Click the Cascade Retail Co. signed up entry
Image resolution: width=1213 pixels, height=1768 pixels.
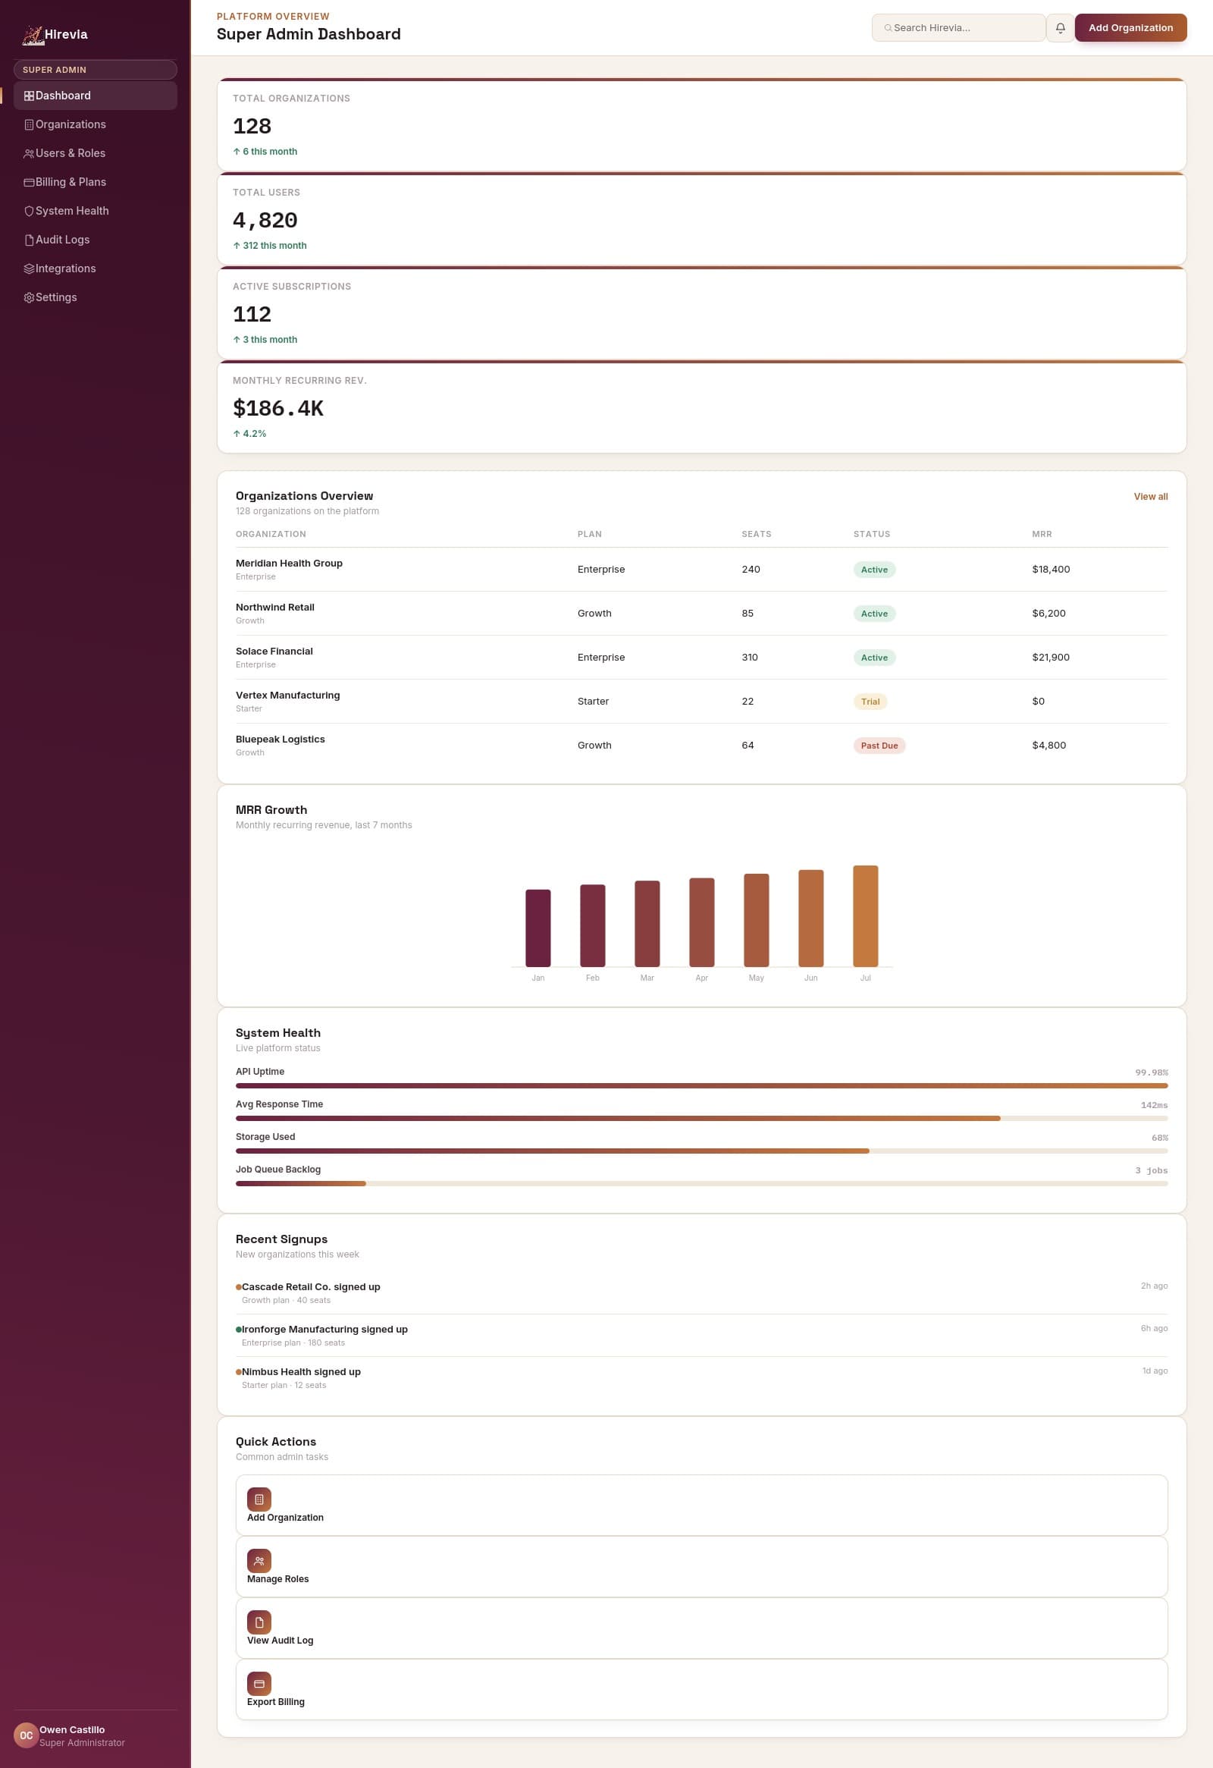701,1293
